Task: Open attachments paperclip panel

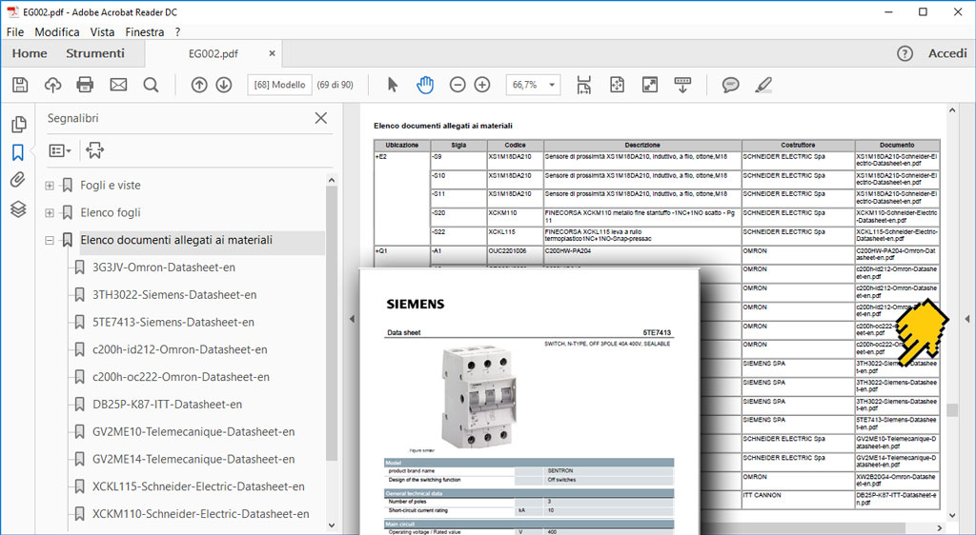Action: (18, 181)
